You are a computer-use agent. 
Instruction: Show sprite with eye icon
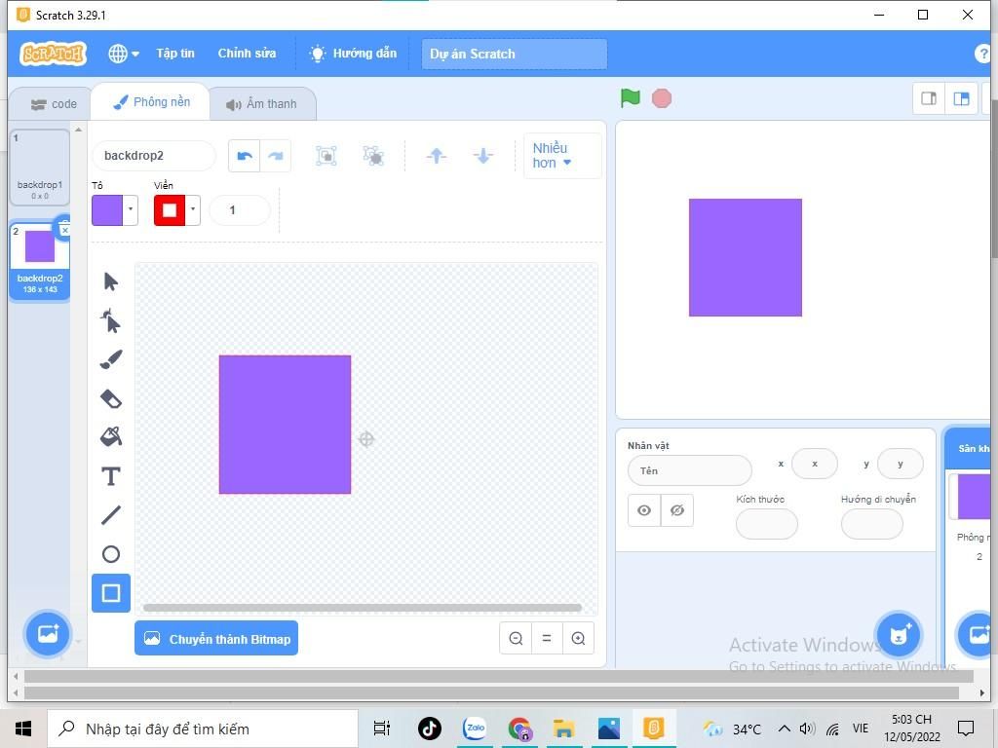point(644,510)
